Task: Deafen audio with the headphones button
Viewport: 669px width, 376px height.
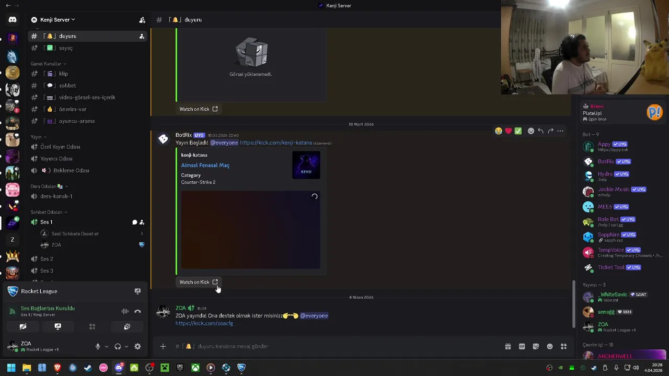Action: pyautogui.click(x=118, y=346)
